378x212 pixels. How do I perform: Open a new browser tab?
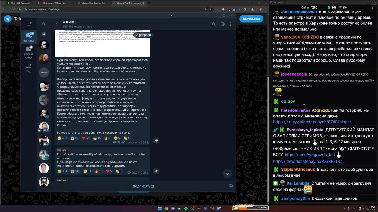149,3
